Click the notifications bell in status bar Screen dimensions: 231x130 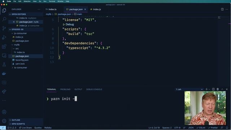coord(227,128)
